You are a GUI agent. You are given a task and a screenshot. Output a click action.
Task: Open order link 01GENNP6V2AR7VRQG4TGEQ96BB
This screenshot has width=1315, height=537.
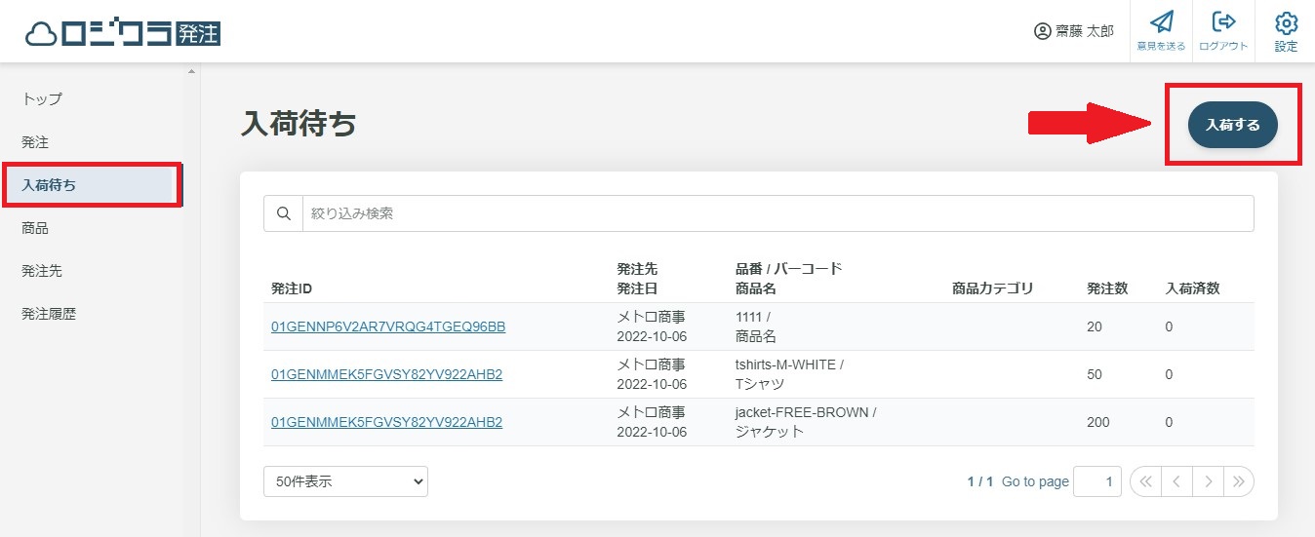[388, 326]
